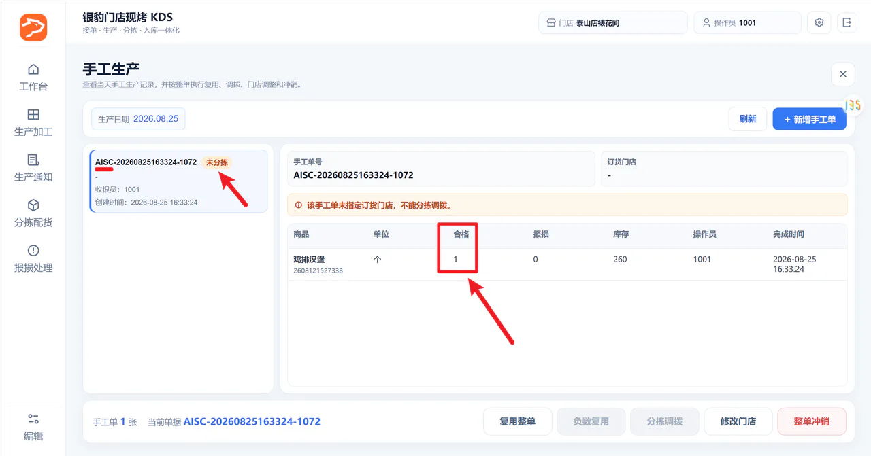
Task: Click the warning icon in orange notice
Action: pyautogui.click(x=298, y=205)
